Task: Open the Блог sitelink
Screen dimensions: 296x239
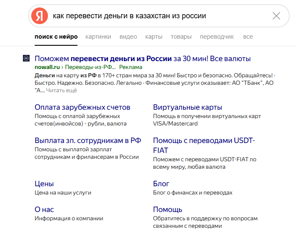Action: pos(161,184)
